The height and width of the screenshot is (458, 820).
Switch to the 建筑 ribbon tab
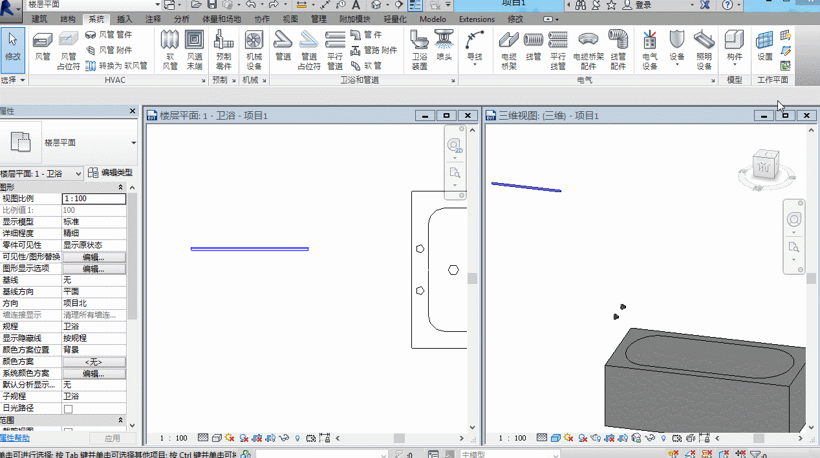tap(39, 19)
